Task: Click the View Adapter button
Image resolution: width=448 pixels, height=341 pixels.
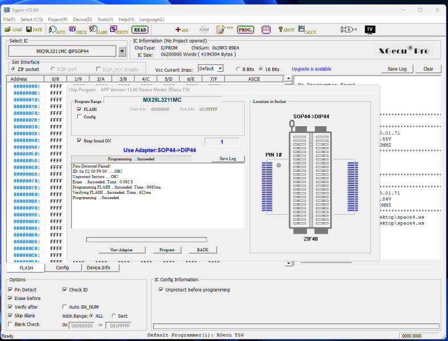Action: point(121,250)
